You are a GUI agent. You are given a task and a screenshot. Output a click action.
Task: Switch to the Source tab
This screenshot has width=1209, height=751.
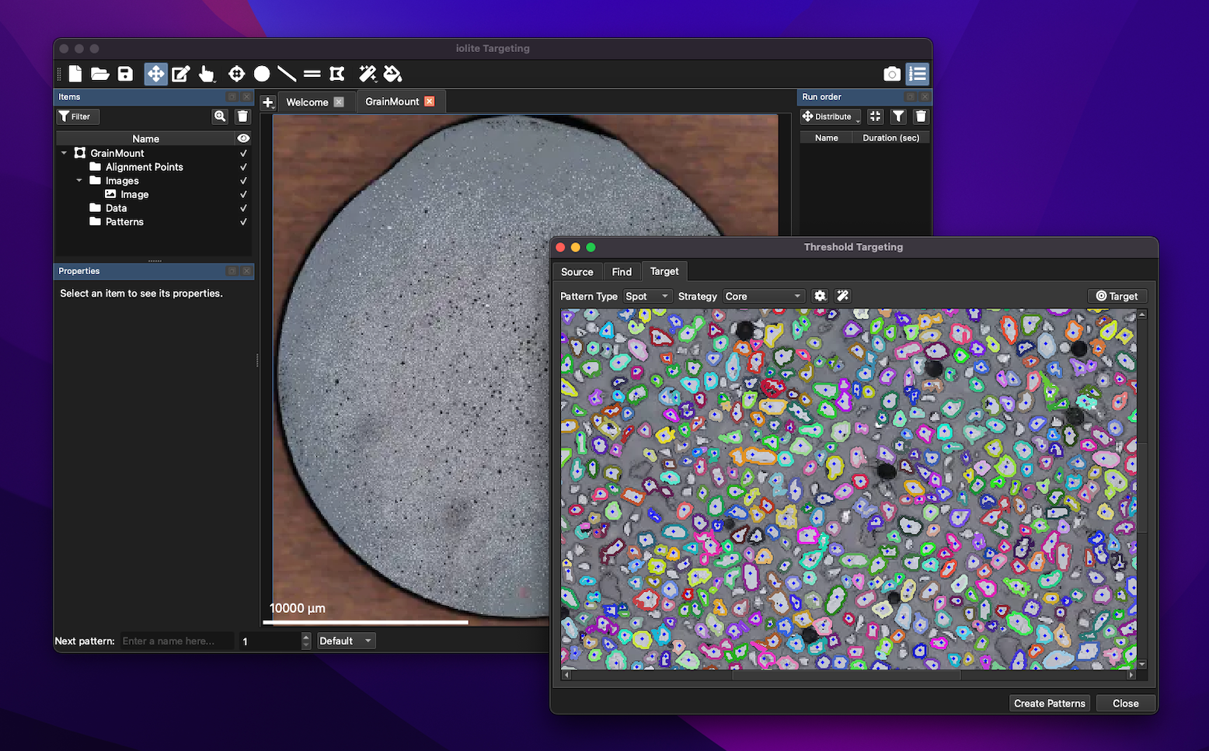pyautogui.click(x=577, y=272)
